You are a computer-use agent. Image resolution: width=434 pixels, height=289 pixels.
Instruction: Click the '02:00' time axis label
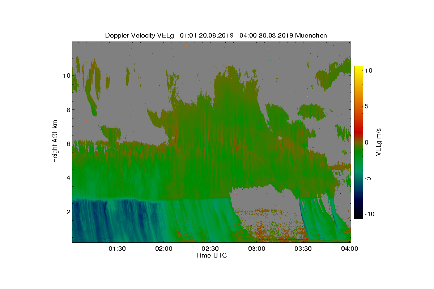(163, 249)
